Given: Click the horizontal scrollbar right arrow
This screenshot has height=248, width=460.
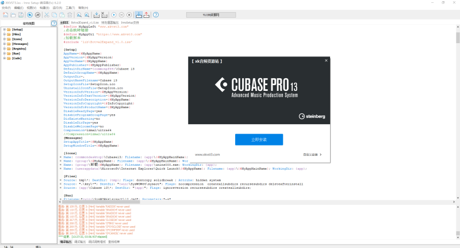Looking at the screenshot, I should click(454, 202).
